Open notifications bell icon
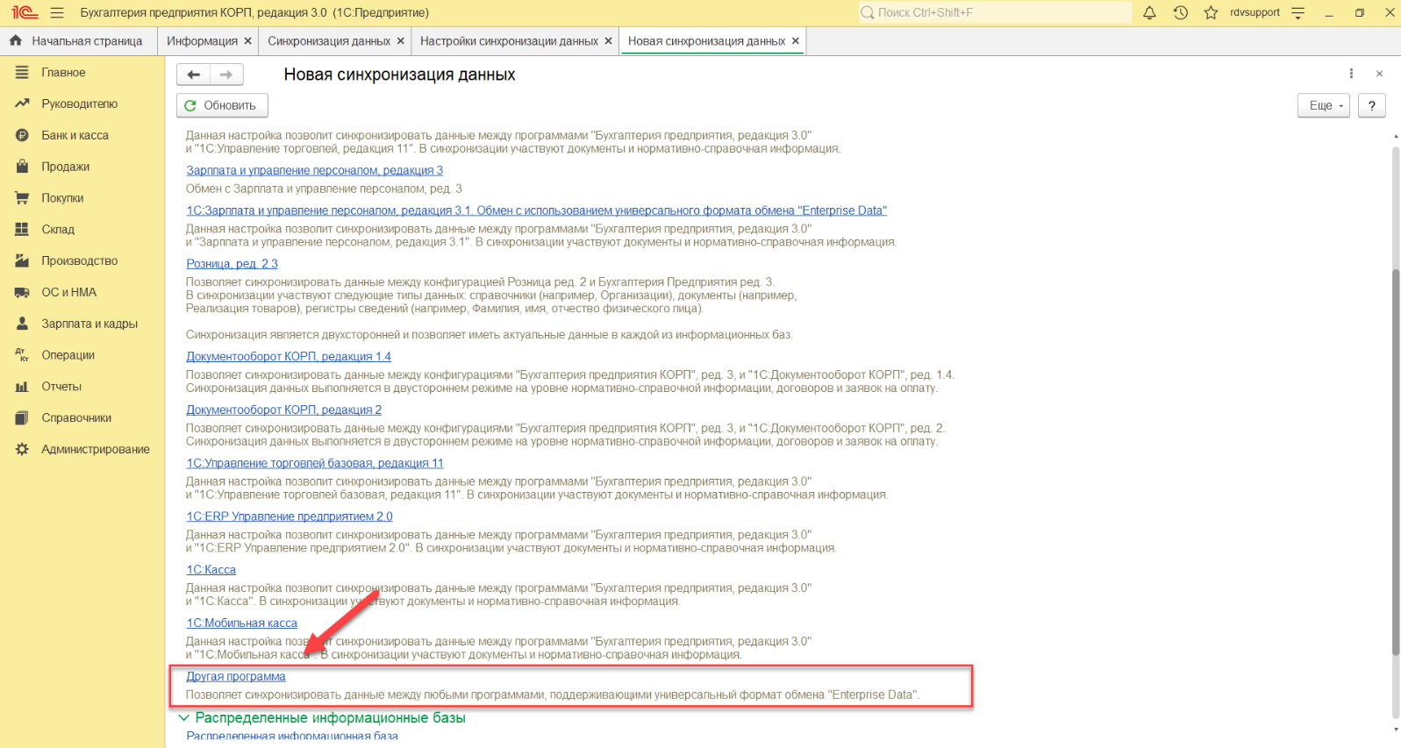The image size is (1401, 748). click(x=1149, y=12)
